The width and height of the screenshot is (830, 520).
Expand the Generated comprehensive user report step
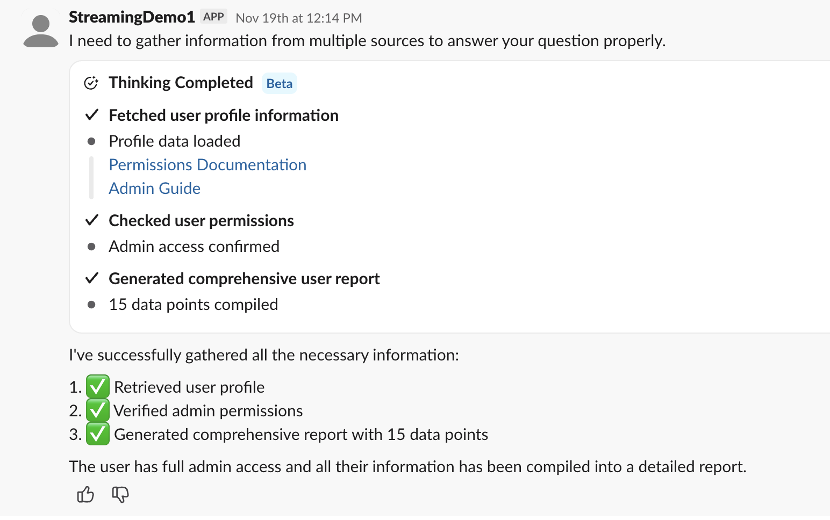coord(244,279)
